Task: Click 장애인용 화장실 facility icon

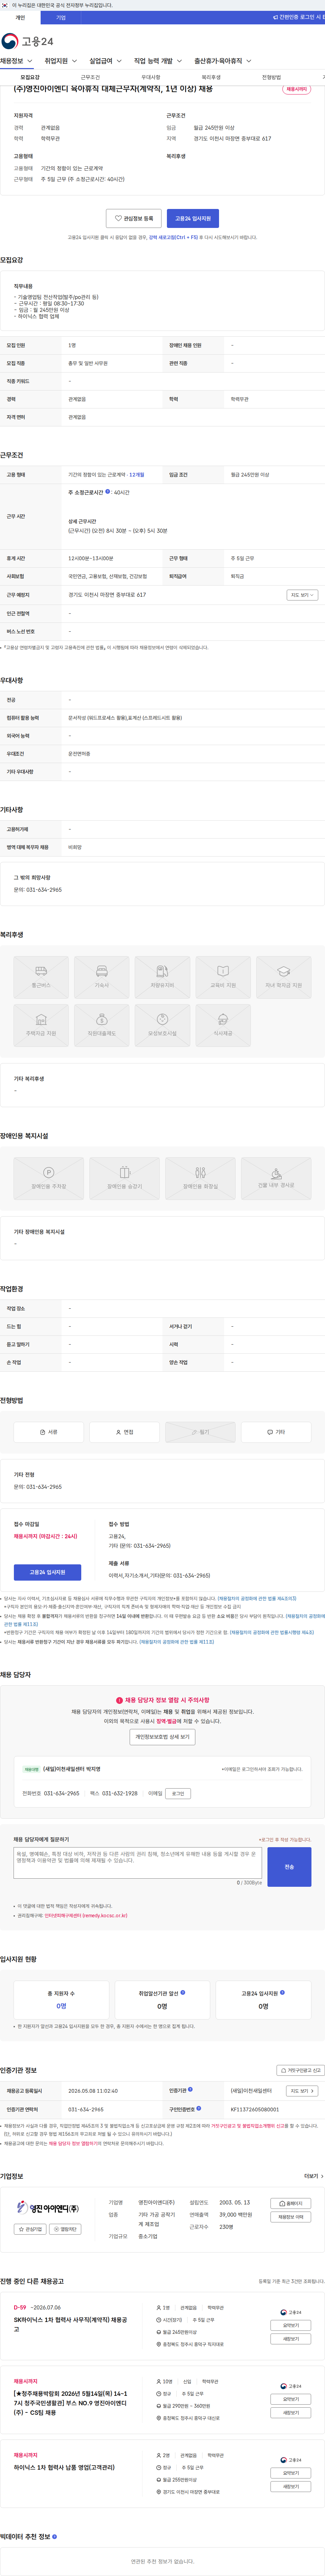Action: (200, 1178)
